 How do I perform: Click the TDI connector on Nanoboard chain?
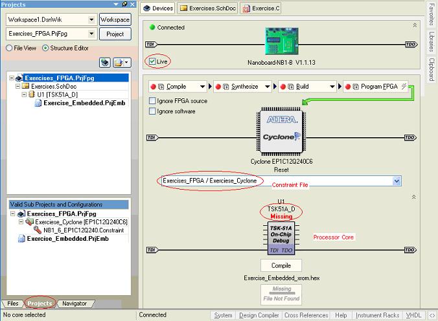[x=152, y=45]
